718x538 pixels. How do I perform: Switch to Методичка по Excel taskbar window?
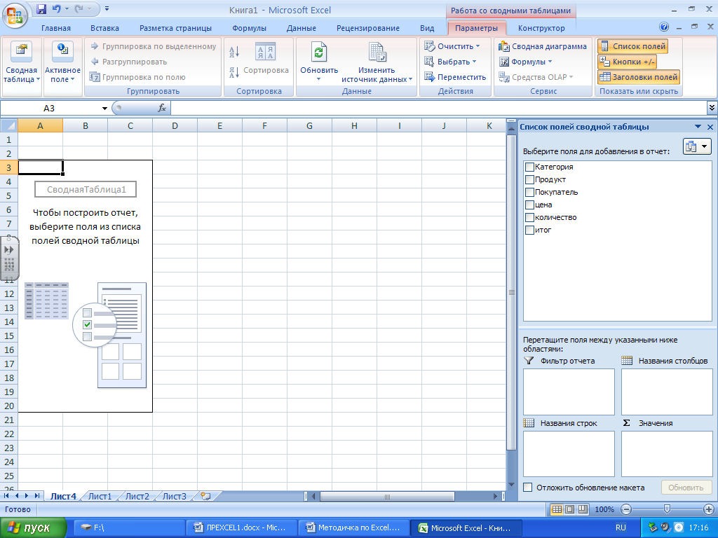click(x=353, y=528)
